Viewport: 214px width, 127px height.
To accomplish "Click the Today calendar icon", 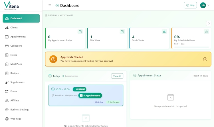I will point(50,76).
